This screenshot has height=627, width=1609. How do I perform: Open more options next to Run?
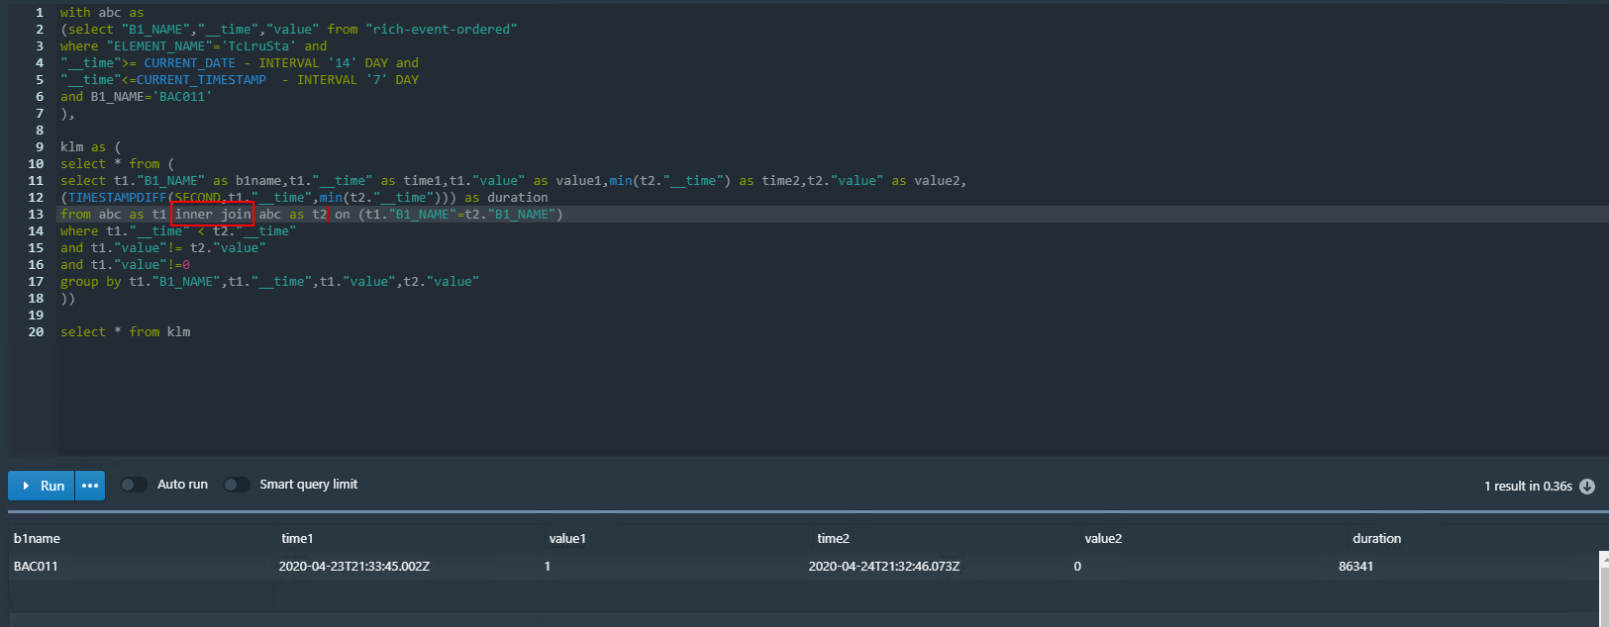[x=90, y=486]
